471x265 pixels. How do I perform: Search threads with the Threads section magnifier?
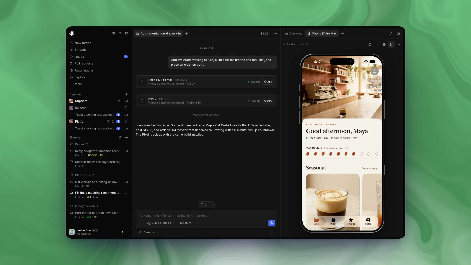[120, 137]
